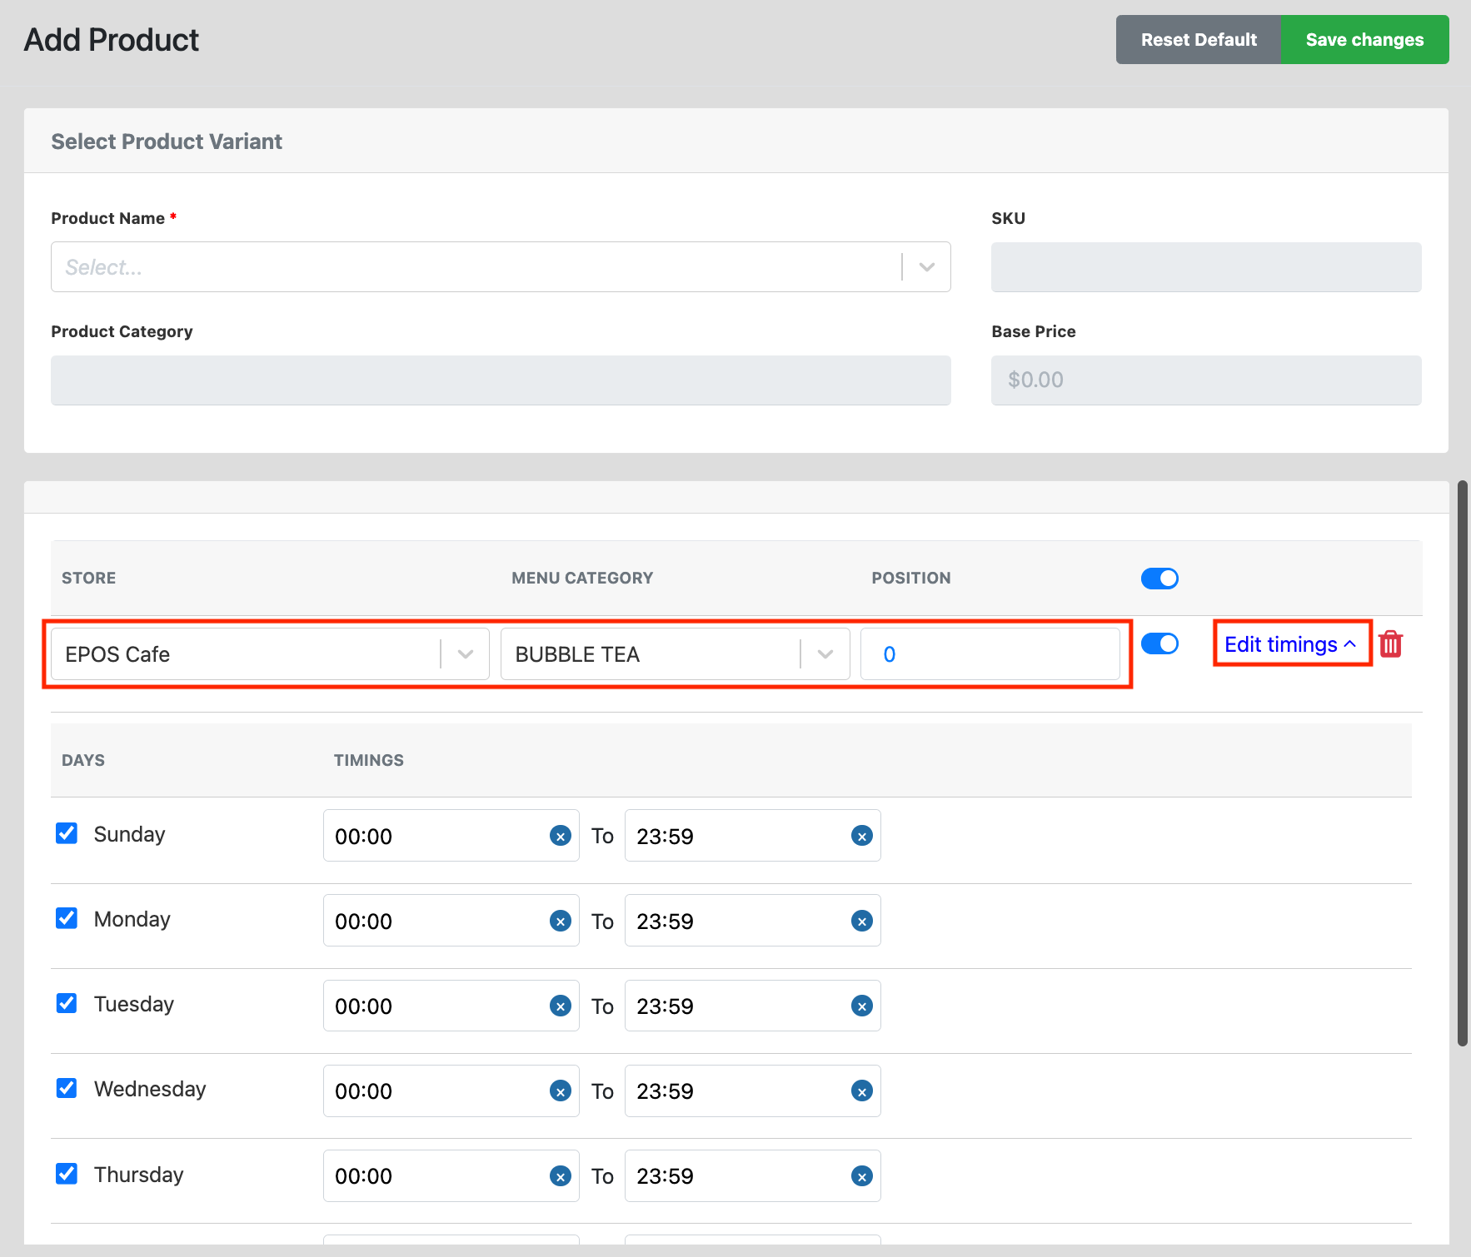
Task: Edit the Thursday start time 00:00 field
Action: click(451, 1175)
